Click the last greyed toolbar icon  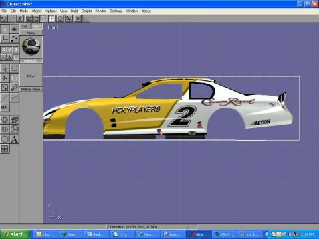(x=86, y=19)
